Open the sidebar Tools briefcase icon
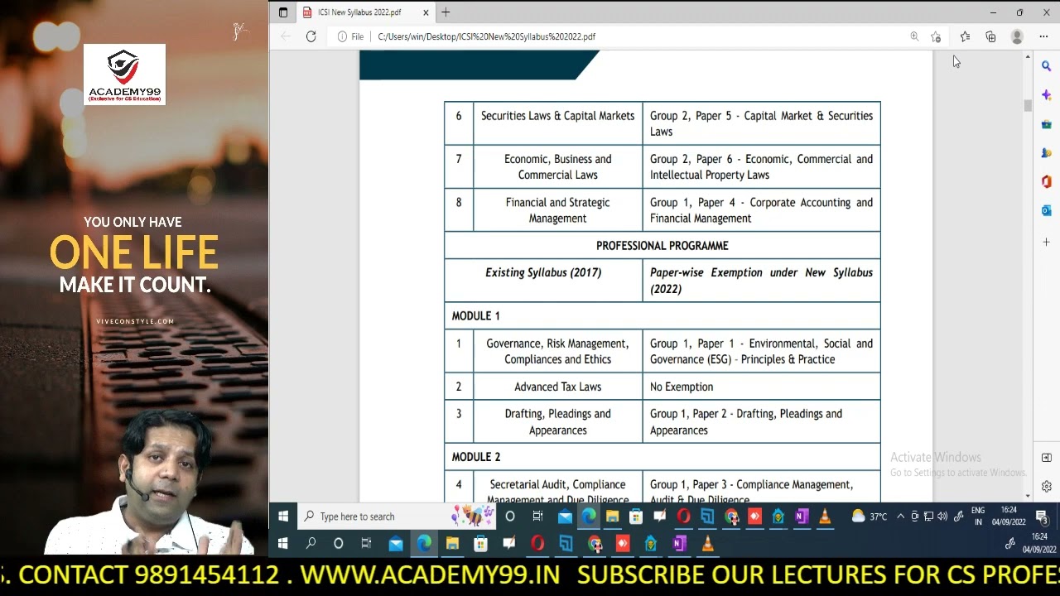1060x596 pixels. [x=1047, y=124]
